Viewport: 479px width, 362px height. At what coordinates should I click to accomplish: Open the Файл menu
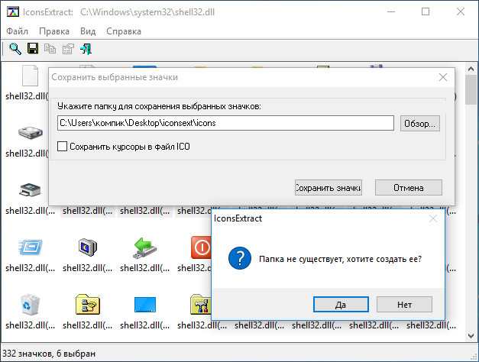point(17,31)
